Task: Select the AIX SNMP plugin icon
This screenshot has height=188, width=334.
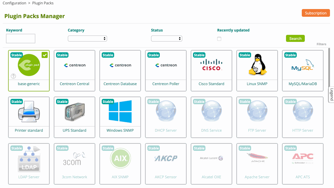Action: [120, 158]
